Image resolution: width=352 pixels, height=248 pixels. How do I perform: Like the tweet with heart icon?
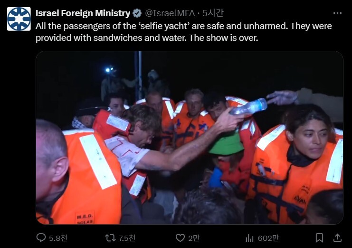click(x=180, y=238)
